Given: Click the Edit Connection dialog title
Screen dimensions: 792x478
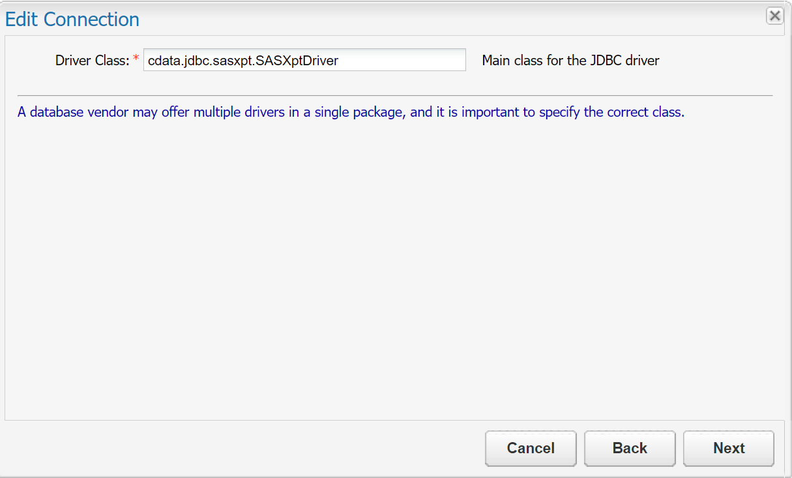Looking at the screenshot, I should click(72, 20).
